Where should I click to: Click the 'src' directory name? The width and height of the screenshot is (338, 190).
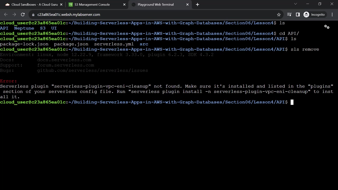point(144,44)
